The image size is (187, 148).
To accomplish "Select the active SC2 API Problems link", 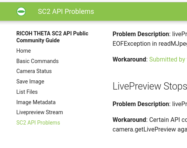I will pyautogui.click(x=38, y=123).
